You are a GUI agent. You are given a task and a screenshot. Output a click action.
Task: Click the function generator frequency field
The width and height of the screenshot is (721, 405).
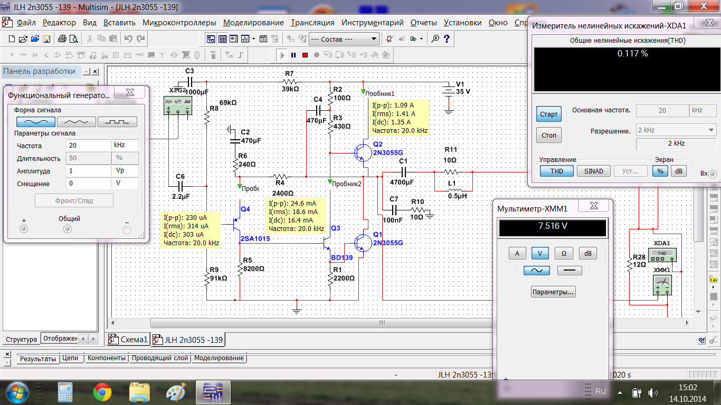89,146
